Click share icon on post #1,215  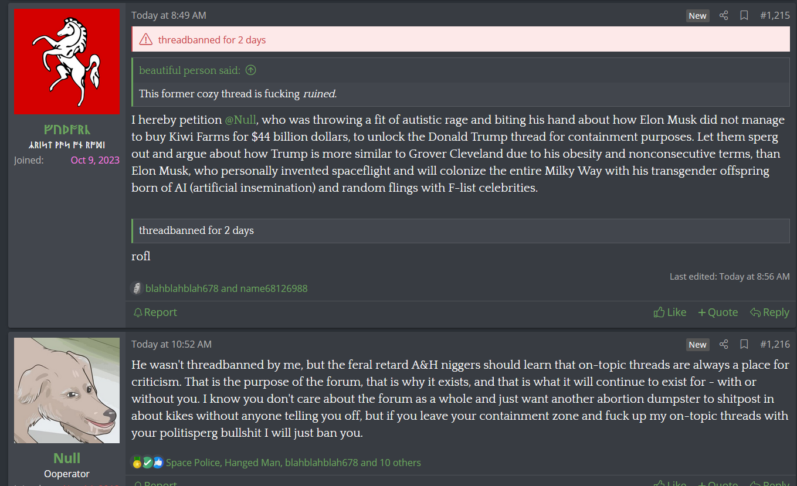coord(724,16)
